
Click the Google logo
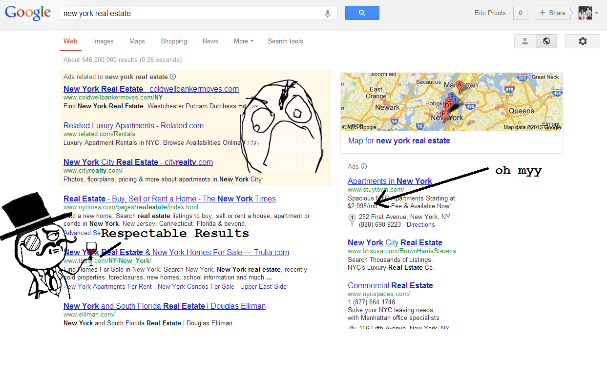click(28, 13)
